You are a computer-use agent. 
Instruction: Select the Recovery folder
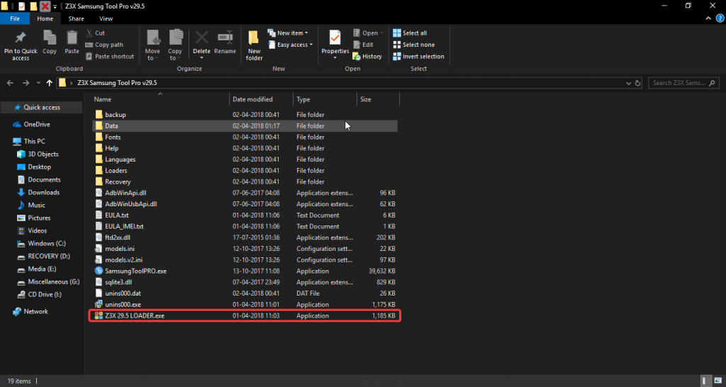click(245, 181)
